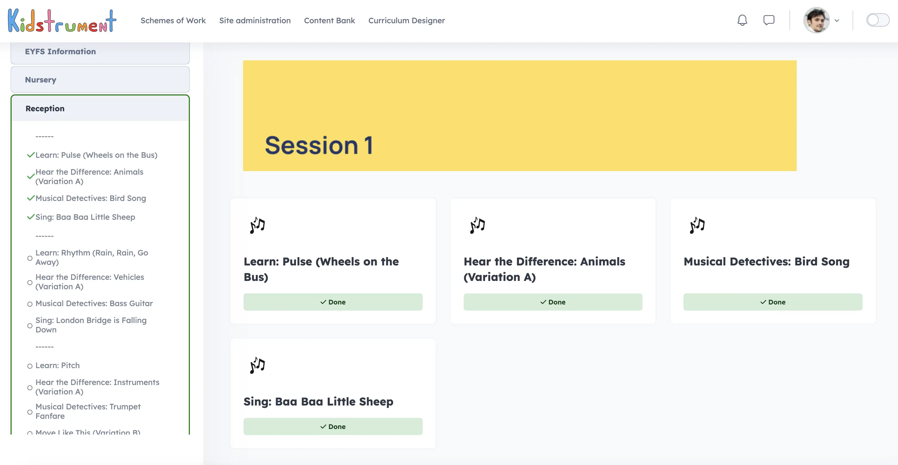Click music note icon on Baa Baa Sheep card
Viewport: 898px width, 465px height.
258,365
